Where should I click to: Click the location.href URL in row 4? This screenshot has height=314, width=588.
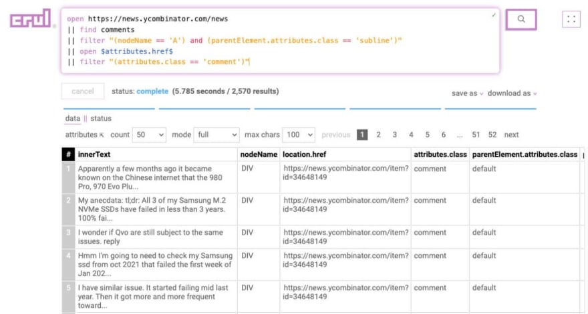pos(345,260)
